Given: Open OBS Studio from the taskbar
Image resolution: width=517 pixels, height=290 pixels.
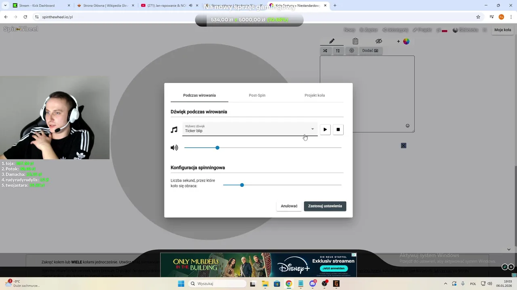Looking at the screenshot, I should [324, 284].
